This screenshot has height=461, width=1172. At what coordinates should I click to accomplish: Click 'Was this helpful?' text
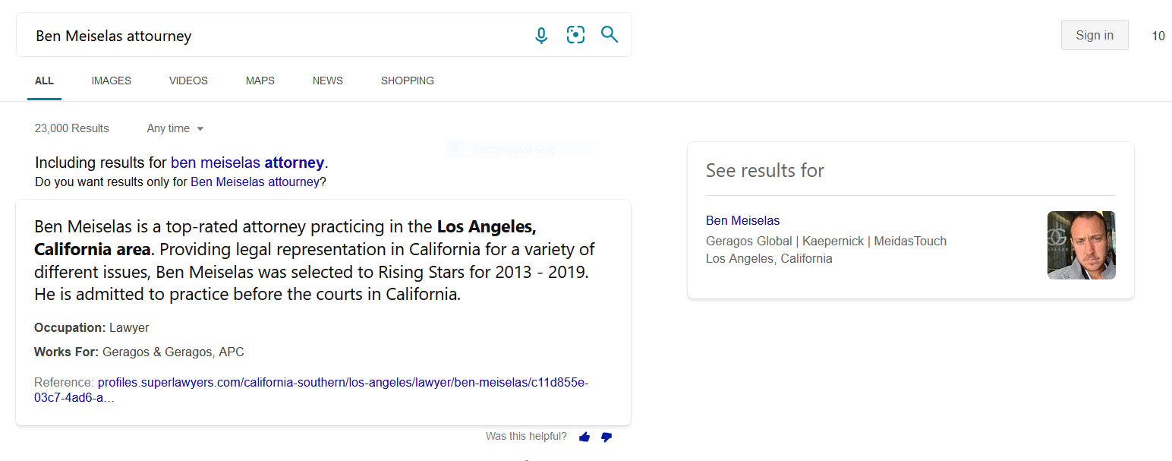[526, 436]
